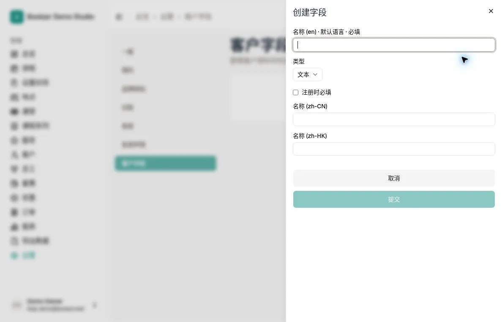Open the 类型 dropdown showing 文本
Viewport: 502px width, 322px height.
coord(307,74)
